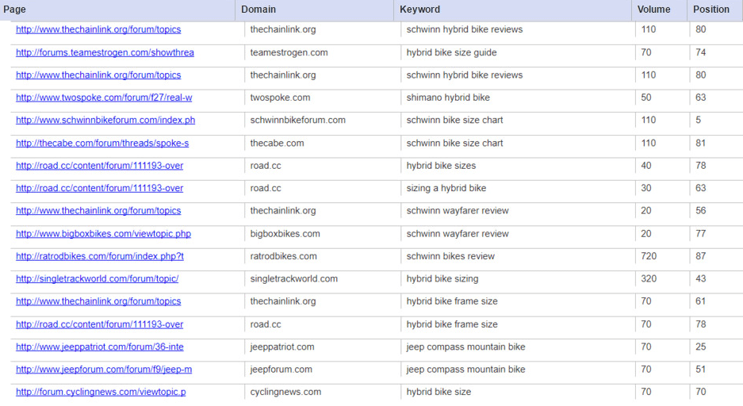
Task: Click 'schwinn wayfarer review' in bigboxbikes.com row
Action: pyautogui.click(x=458, y=234)
